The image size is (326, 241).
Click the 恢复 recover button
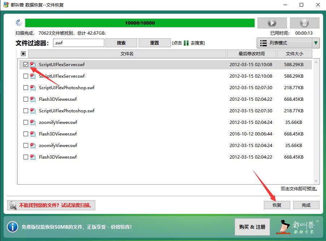pyautogui.click(x=277, y=205)
